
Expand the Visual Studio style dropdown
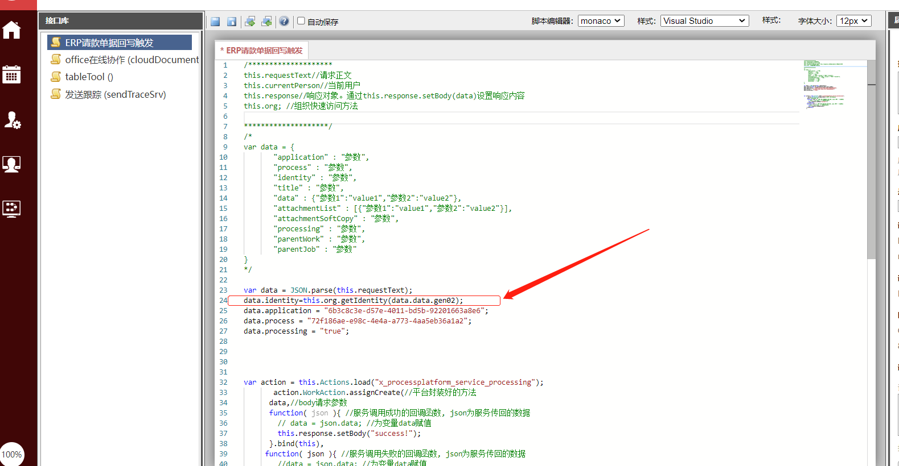[704, 21]
